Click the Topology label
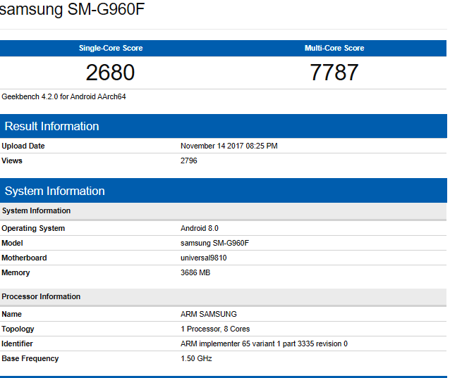This screenshot has height=378, width=450. (18, 329)
